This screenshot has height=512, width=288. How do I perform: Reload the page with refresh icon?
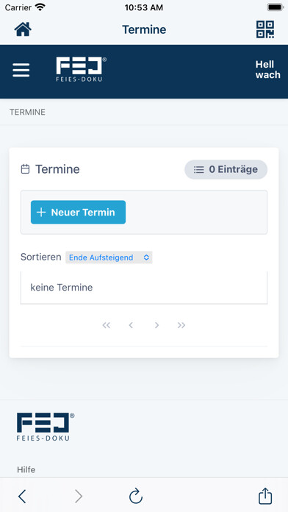coord(136,496)
